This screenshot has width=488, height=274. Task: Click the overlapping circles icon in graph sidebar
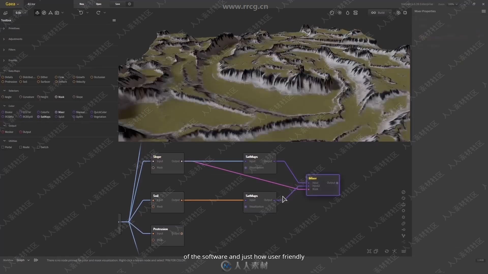(403, 224)
